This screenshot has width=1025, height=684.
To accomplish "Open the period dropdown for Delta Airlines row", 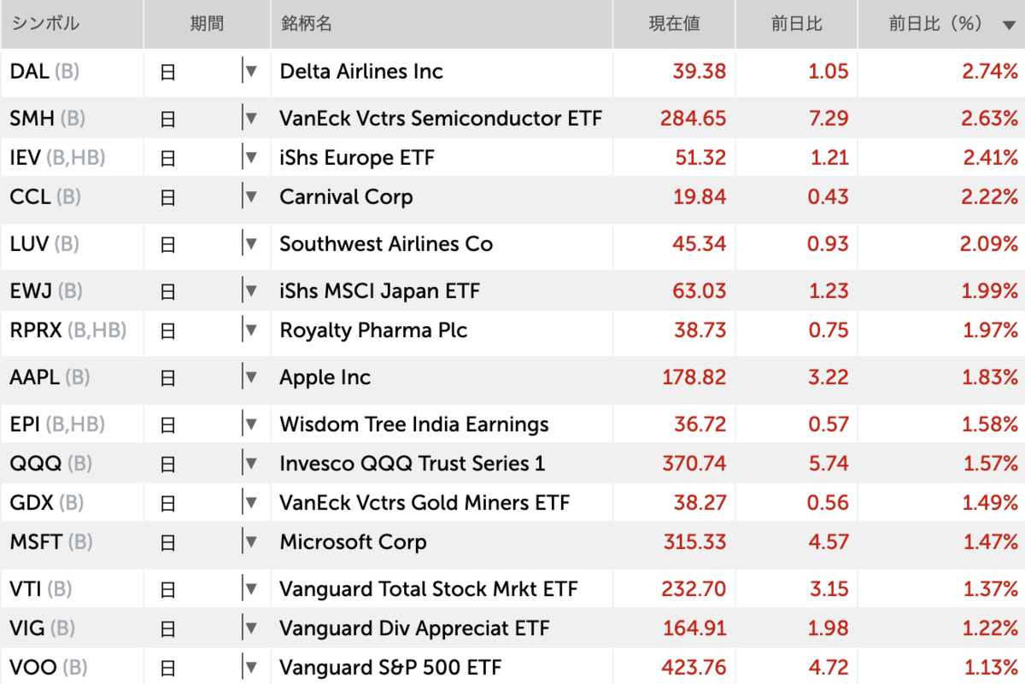I will 250,72.
